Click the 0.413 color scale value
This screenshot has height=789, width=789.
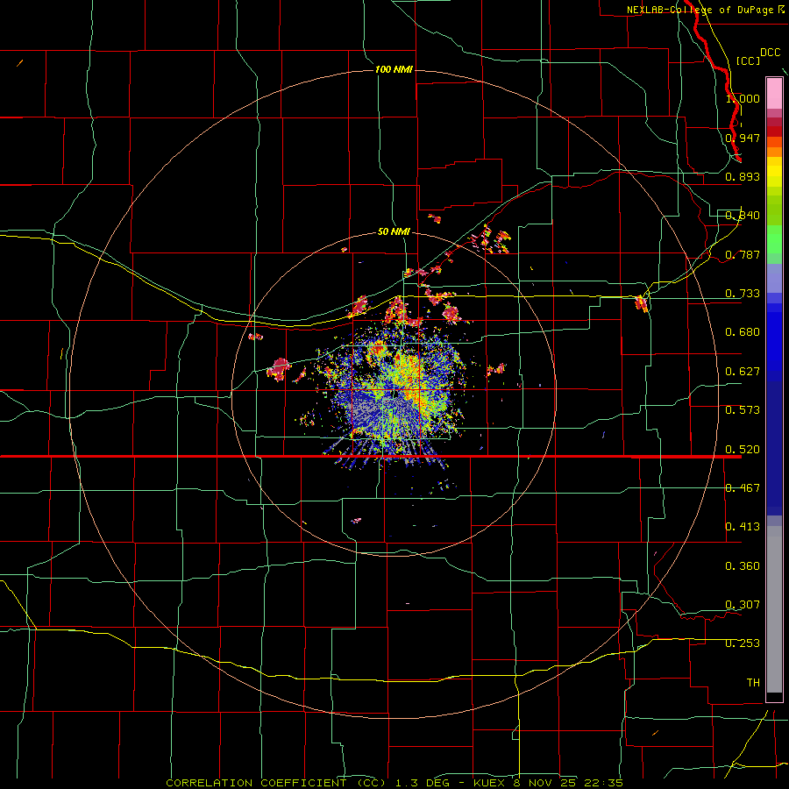[743, 527]
